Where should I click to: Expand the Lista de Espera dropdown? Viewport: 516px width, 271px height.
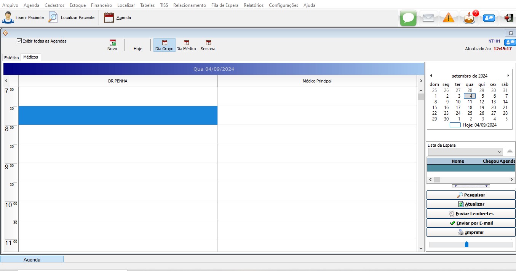[x=500, y=152]
